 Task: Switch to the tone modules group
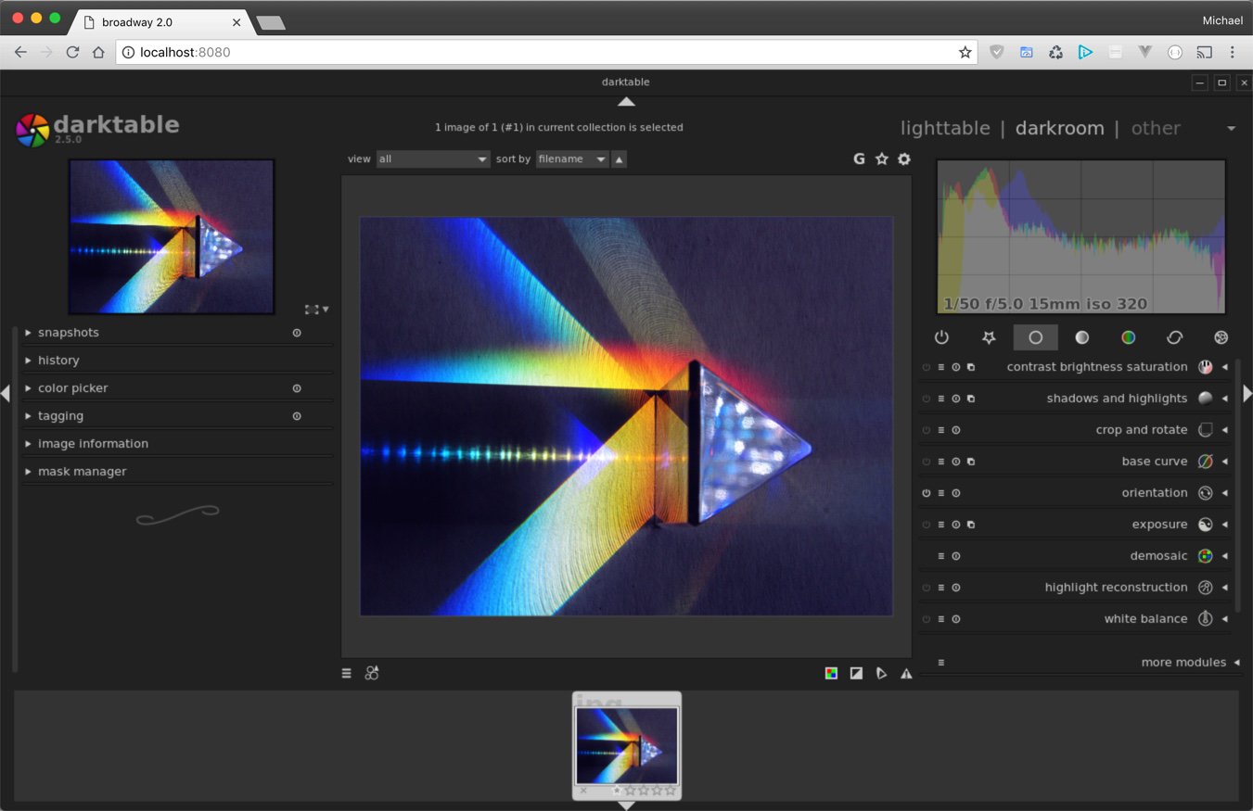[1081, 337]
